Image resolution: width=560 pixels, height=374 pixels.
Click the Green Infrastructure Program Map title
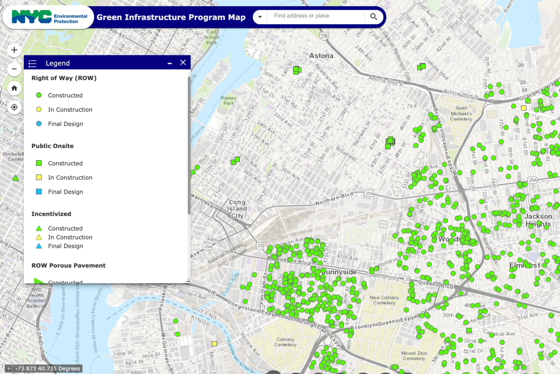pos(171,17)
